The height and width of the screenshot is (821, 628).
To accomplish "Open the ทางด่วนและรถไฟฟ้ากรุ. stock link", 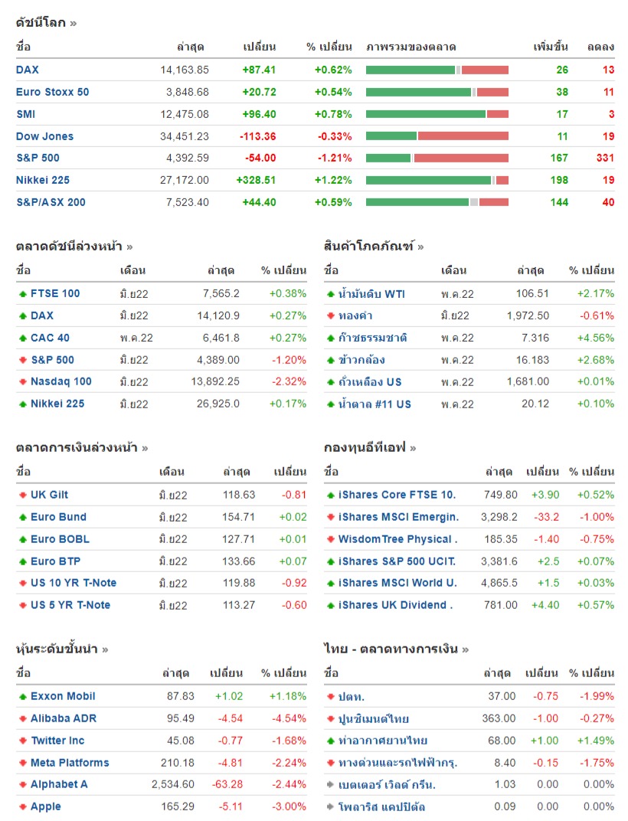I will (397, 763).
